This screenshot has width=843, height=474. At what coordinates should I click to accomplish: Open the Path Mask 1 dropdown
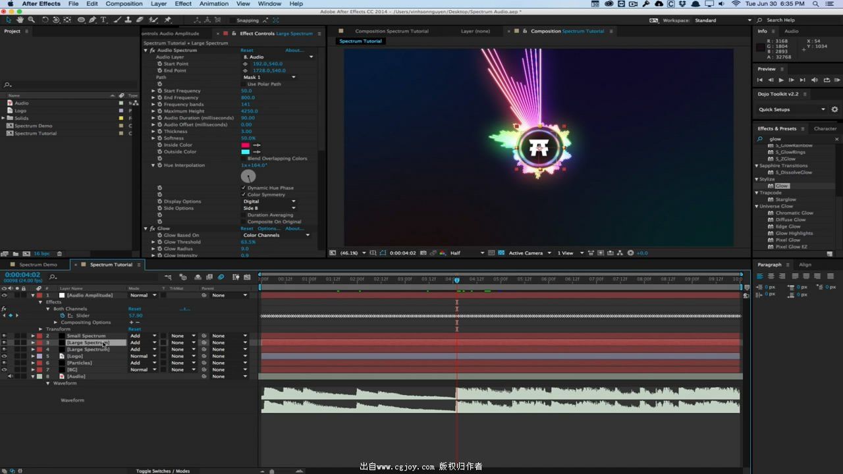point(270,78)
